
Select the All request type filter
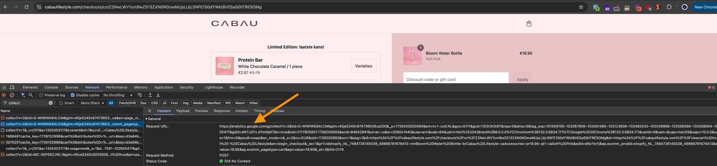[x=111, y=103]
